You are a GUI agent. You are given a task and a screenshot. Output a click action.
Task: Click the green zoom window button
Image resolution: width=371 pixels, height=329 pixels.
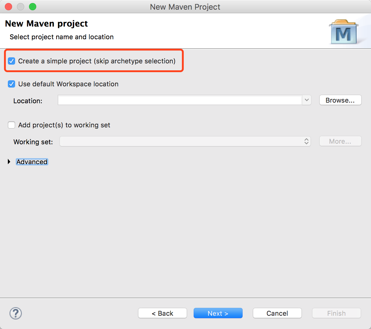[33, 6]
